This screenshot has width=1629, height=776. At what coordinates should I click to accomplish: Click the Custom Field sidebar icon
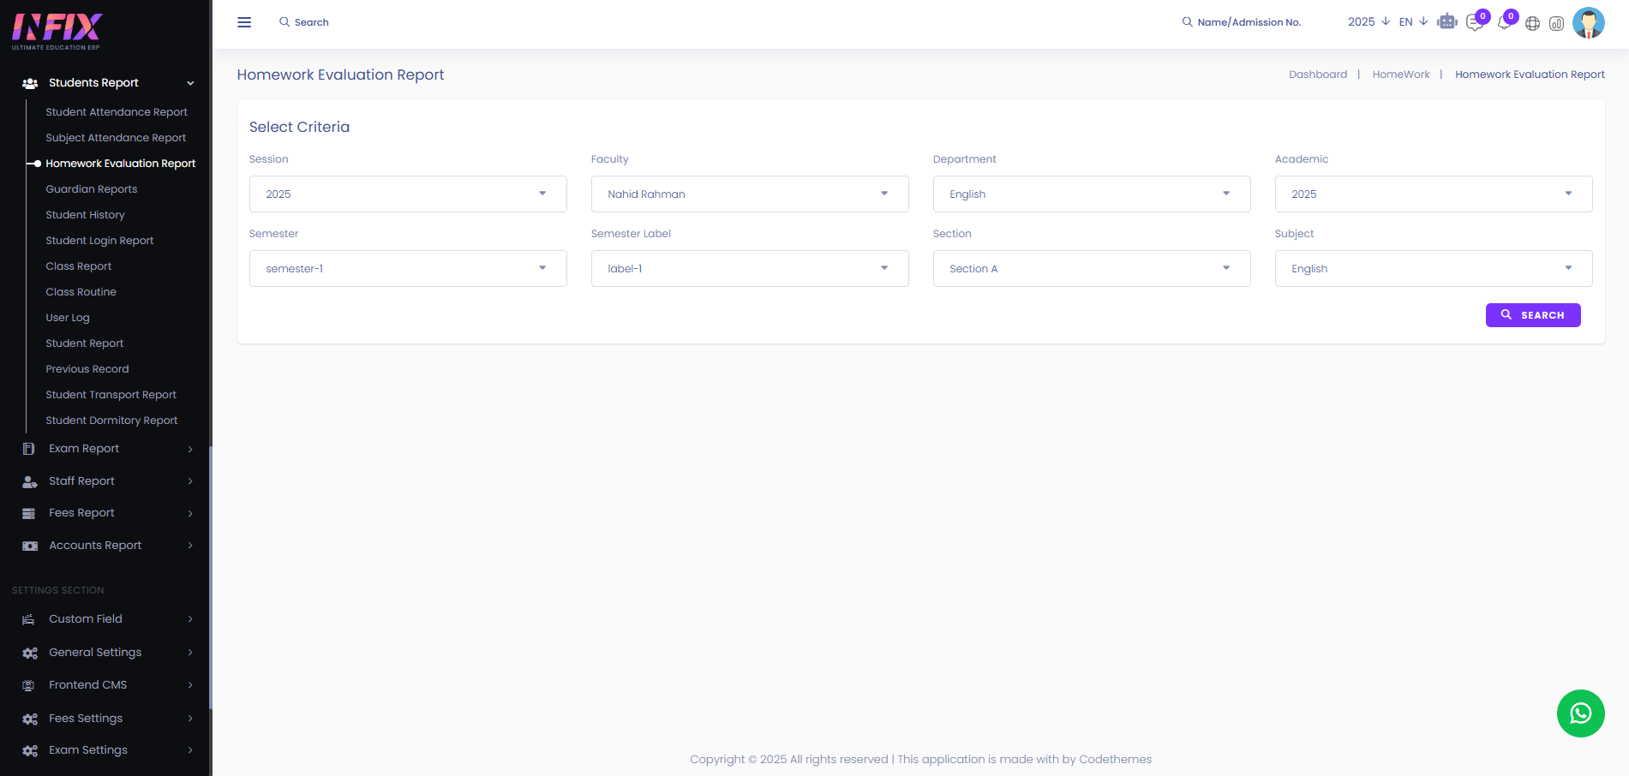(x=28, y=619)
